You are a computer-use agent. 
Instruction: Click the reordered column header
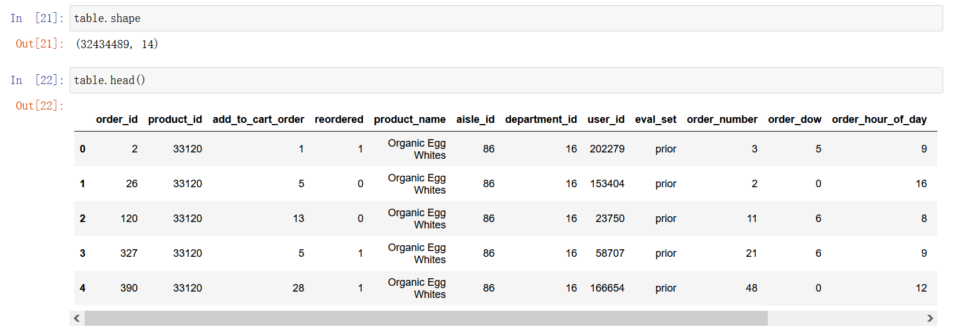339,119
